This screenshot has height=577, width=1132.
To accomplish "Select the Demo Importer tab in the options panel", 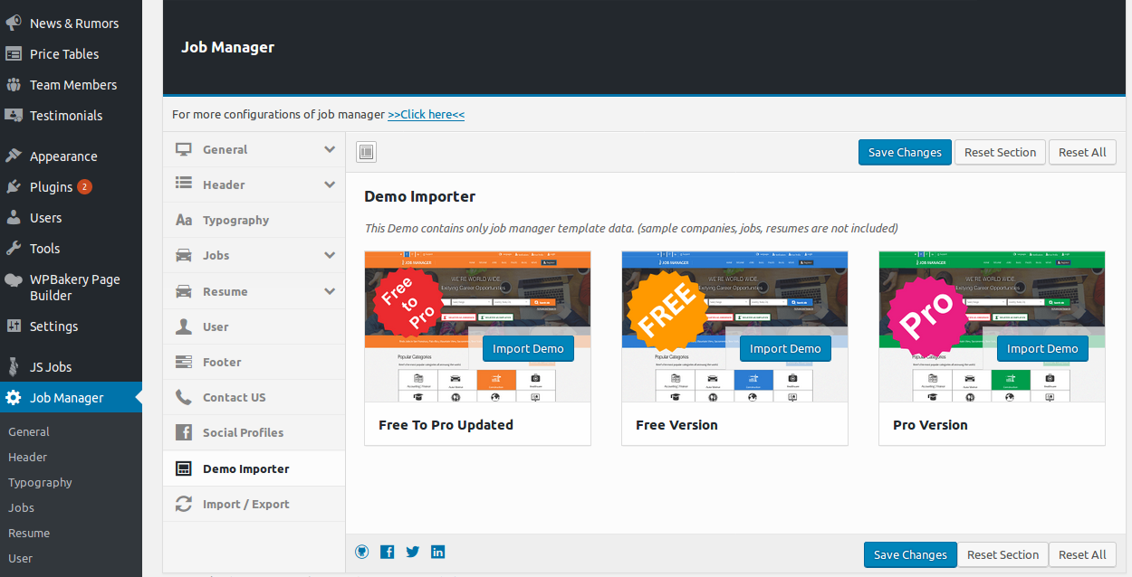I will click(254, 468).
